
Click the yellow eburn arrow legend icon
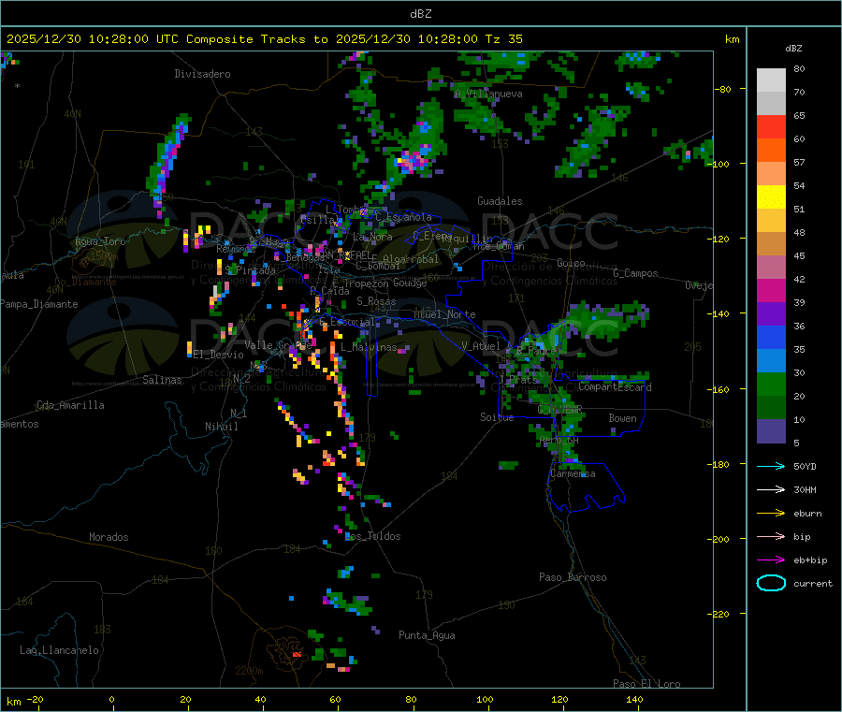[771, 513]
